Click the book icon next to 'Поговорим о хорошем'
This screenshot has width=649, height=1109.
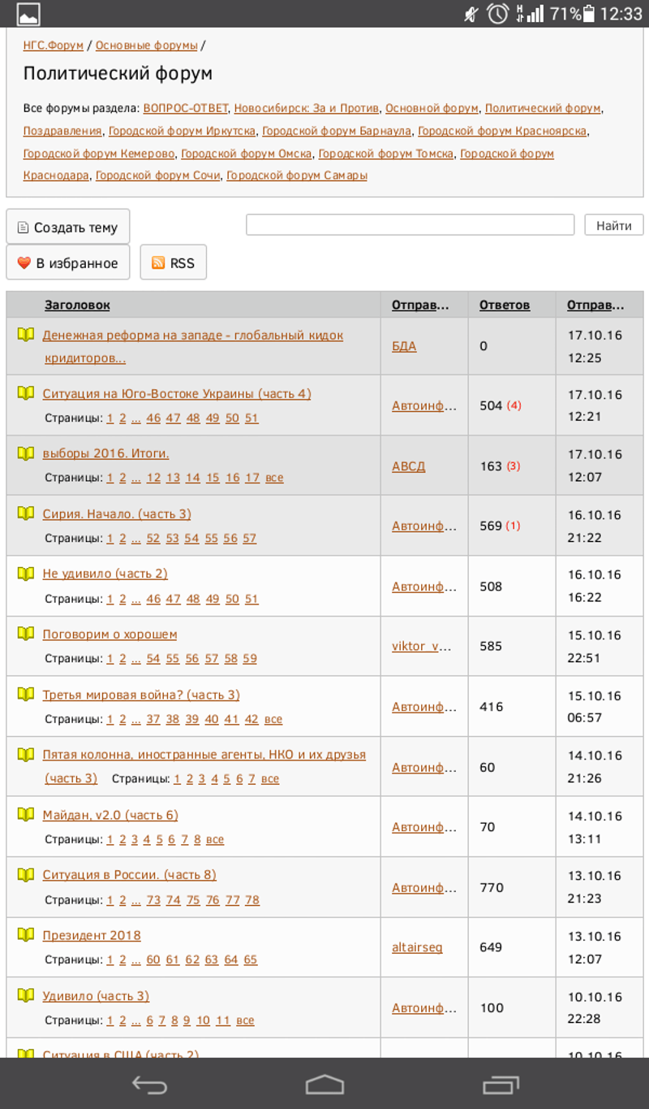click(26, 634)
